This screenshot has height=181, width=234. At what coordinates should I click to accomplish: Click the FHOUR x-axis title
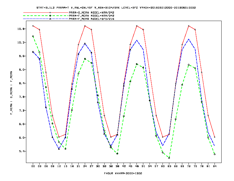[123, 173]
